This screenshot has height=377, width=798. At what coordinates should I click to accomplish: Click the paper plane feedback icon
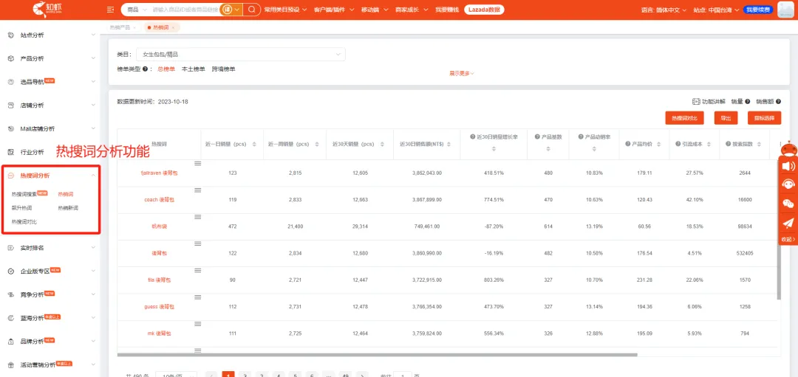788,223
